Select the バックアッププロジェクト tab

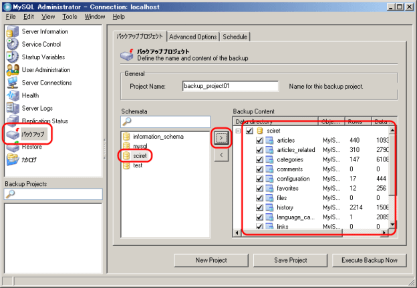(140, 36)
